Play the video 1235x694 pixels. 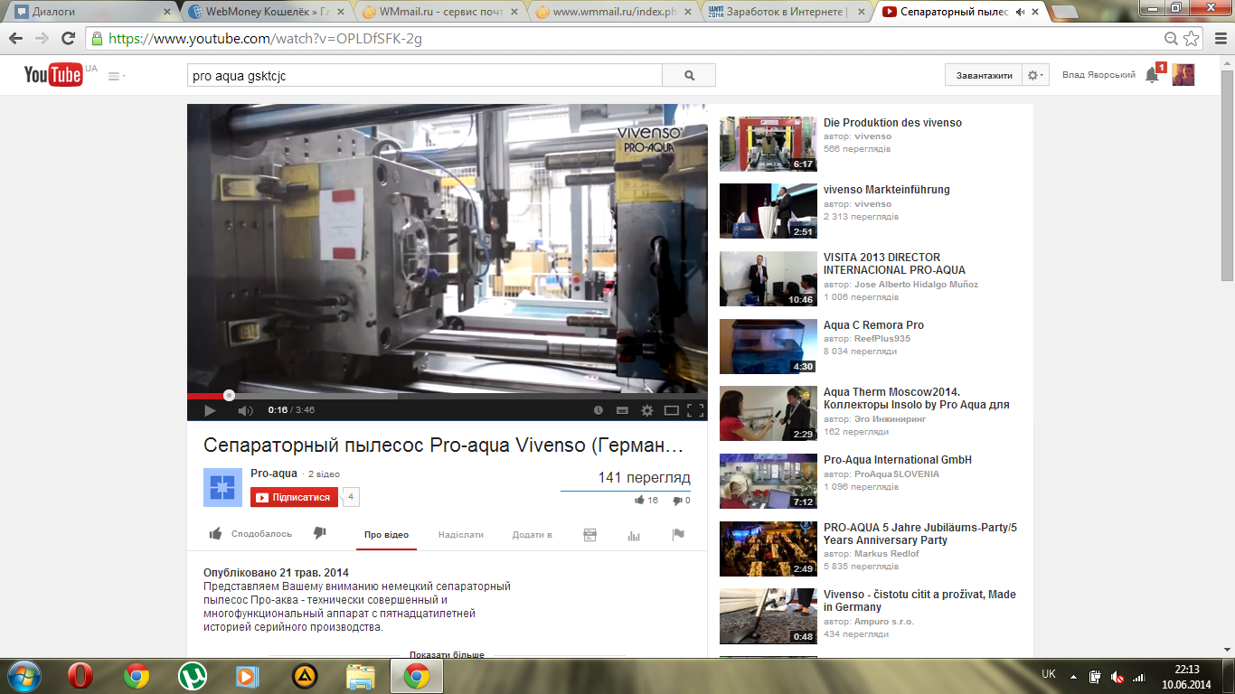click(x=210, y=410)
